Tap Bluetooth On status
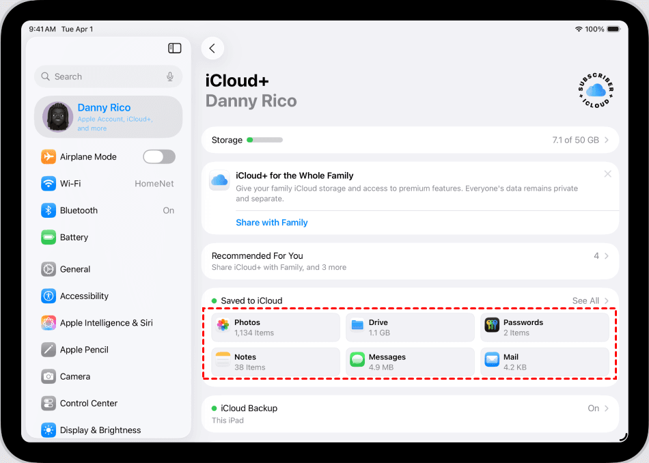This screenshot has width=649, height=463. 169,210
